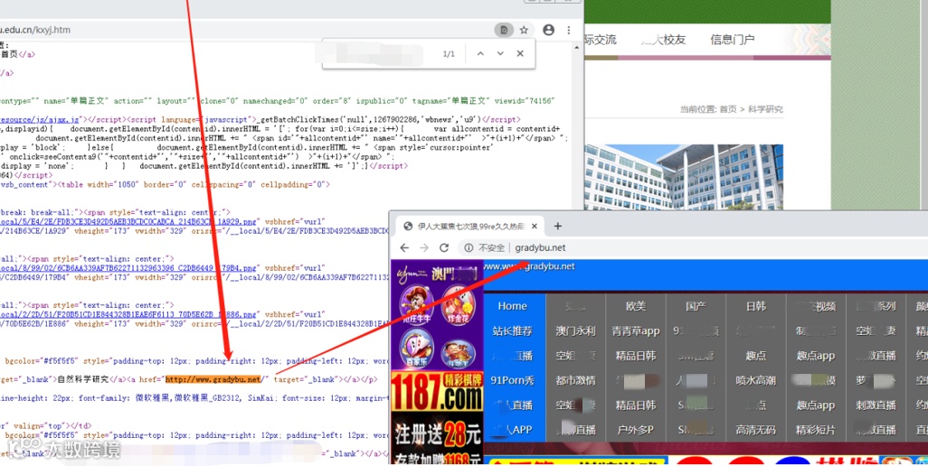Open 信息门户 in university site navigation
The width and height of the screenshot is (928, 466).
pos(732,40)
